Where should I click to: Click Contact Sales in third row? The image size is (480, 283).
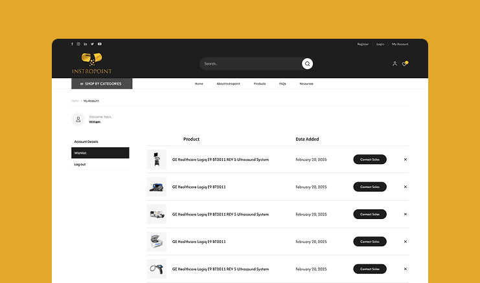[x=370, y=215]
